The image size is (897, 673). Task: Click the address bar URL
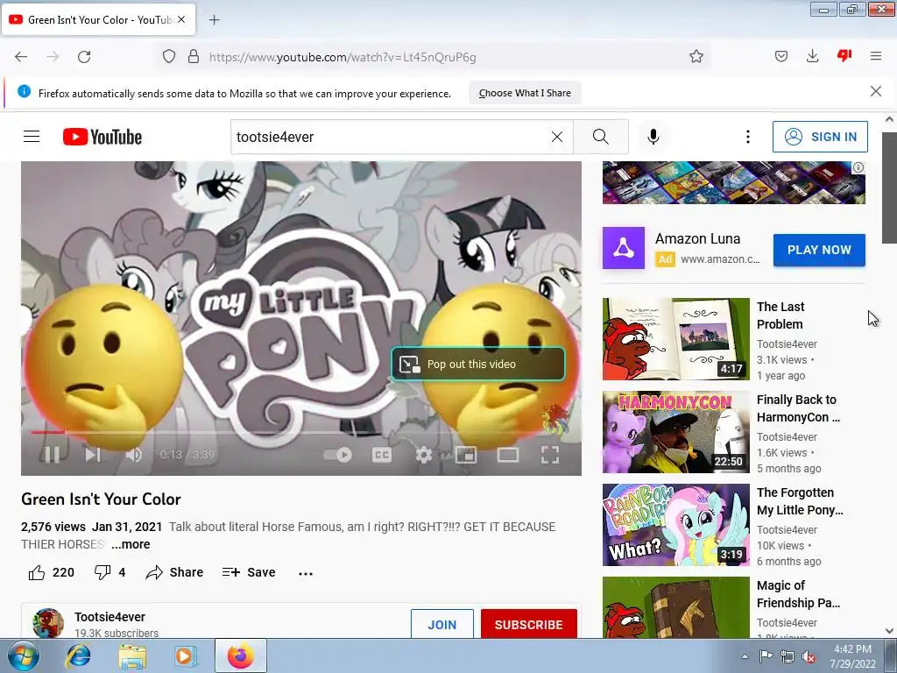[343, 57]
